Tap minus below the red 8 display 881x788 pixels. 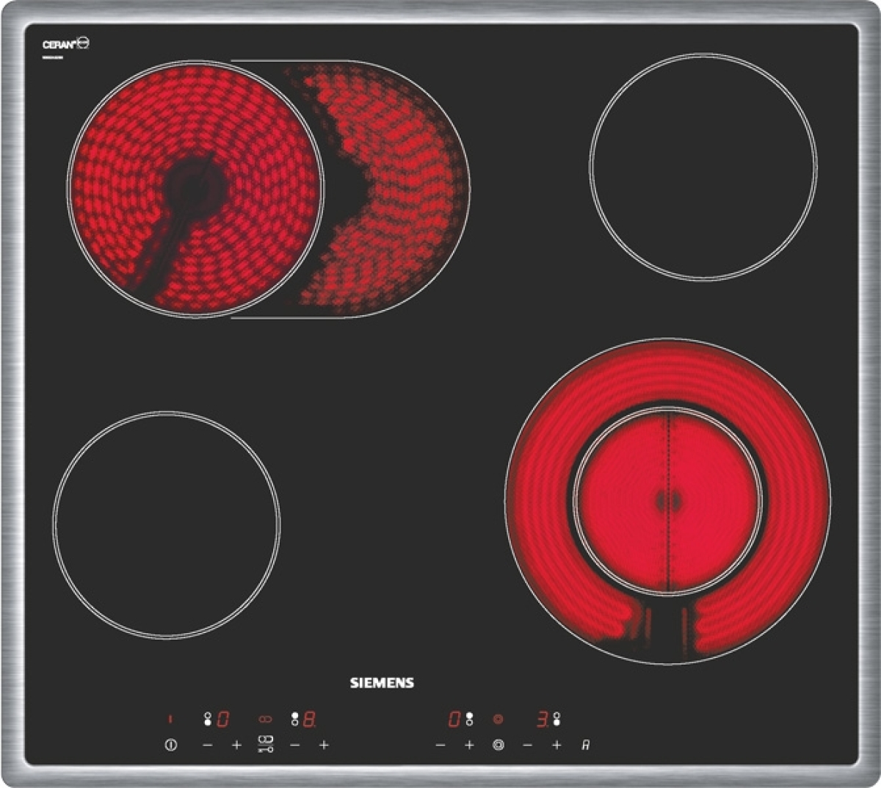[x=294, y=745]
